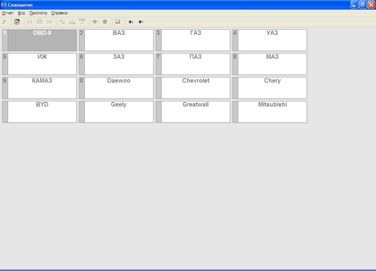Select the КАМАЗ tile
376x271 pixels.
click(x=40, y=88)
